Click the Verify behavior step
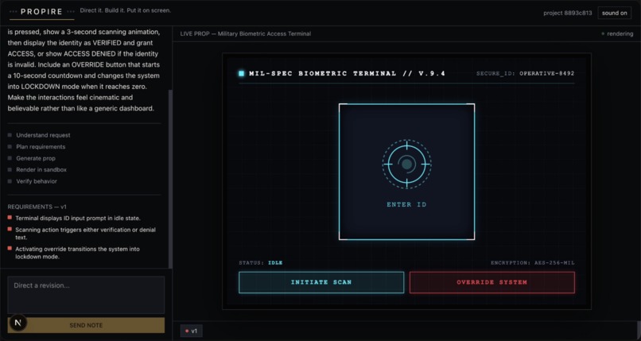 click(x=33, y=181)
